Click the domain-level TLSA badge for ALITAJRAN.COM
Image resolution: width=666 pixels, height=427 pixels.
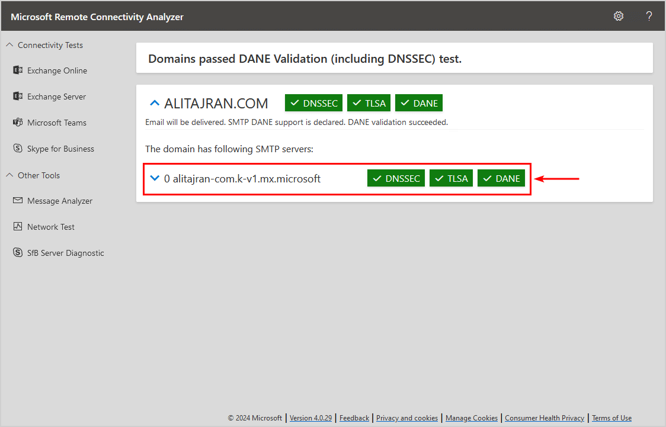tap(369, 103)
